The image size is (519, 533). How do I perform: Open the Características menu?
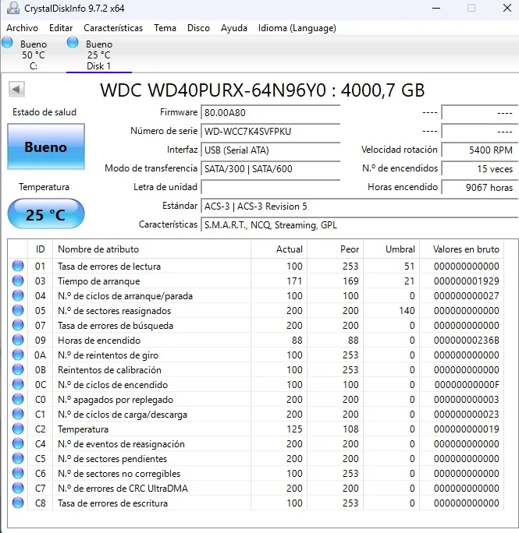(x=113, y=28)
